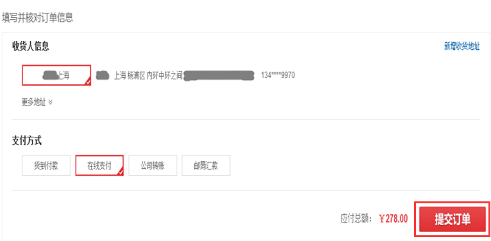Click the 支付方式 section heading
Viewport: 491px width, 241px height.
[27, 141]
